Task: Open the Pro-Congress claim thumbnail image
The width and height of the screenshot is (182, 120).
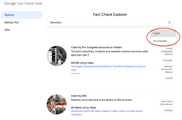Action: (57, 56)
